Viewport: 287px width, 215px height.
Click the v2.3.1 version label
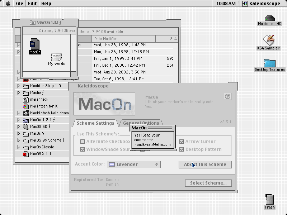point(225,122)
